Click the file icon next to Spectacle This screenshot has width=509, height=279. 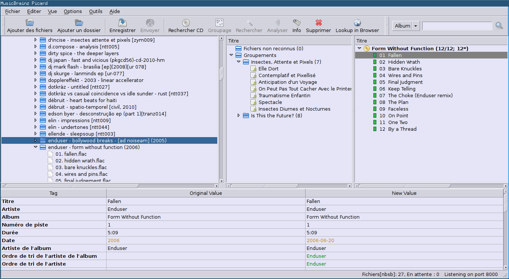[254, 102]
